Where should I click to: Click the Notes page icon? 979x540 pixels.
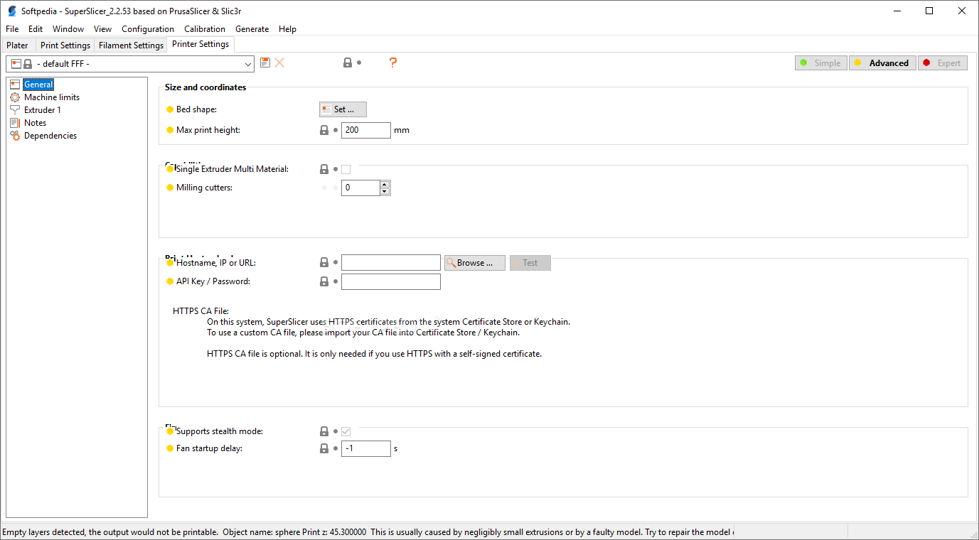(x=15, y=123)
